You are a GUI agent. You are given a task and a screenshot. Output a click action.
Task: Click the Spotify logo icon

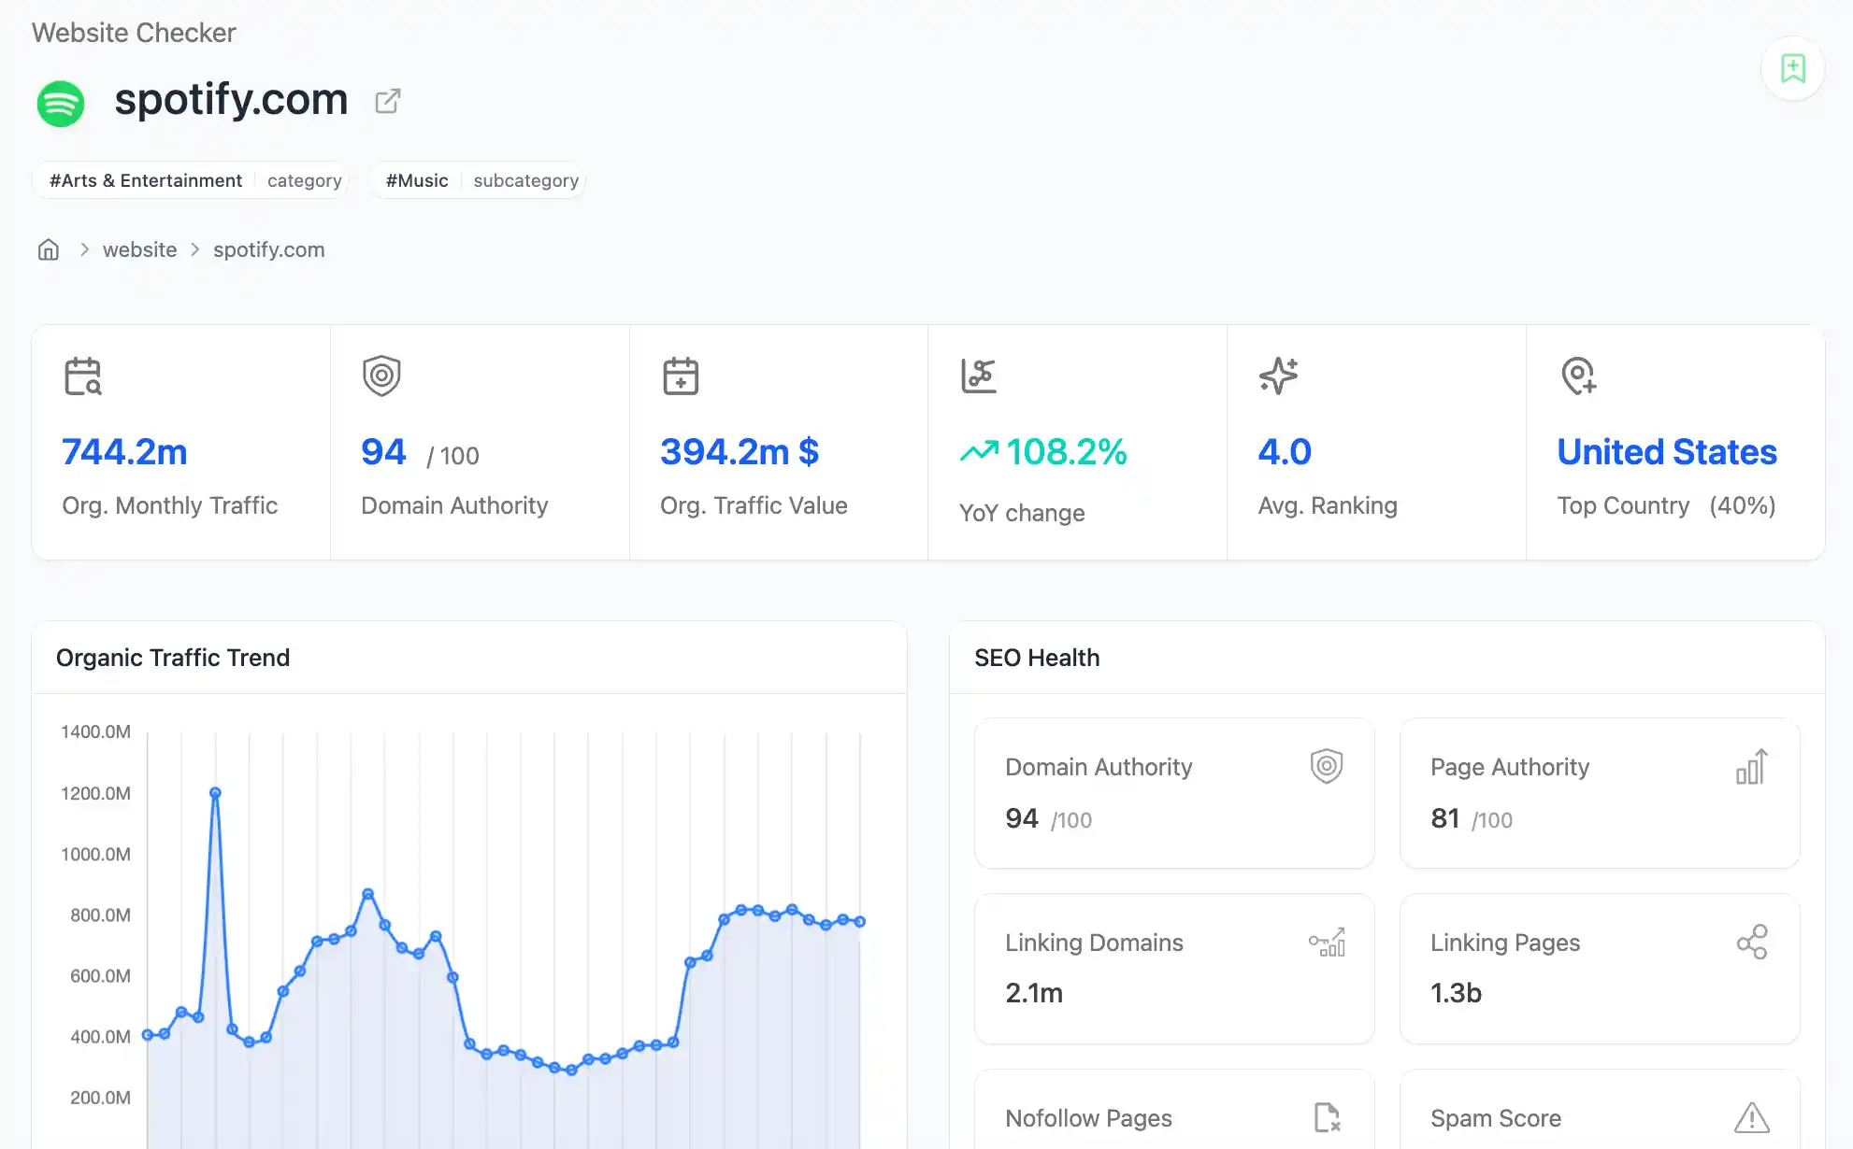(61, 103)
